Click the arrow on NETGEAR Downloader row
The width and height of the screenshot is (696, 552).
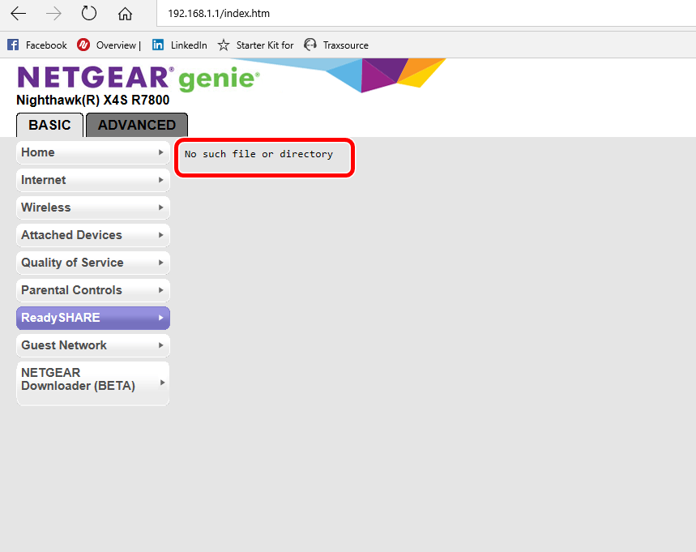(x=163, y=383)
